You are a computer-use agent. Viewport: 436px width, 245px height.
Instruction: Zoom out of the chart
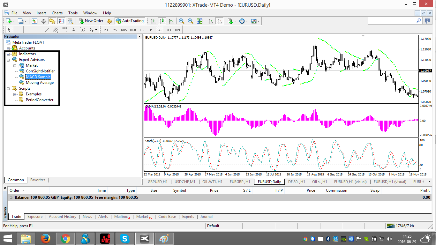click(191, 21)
